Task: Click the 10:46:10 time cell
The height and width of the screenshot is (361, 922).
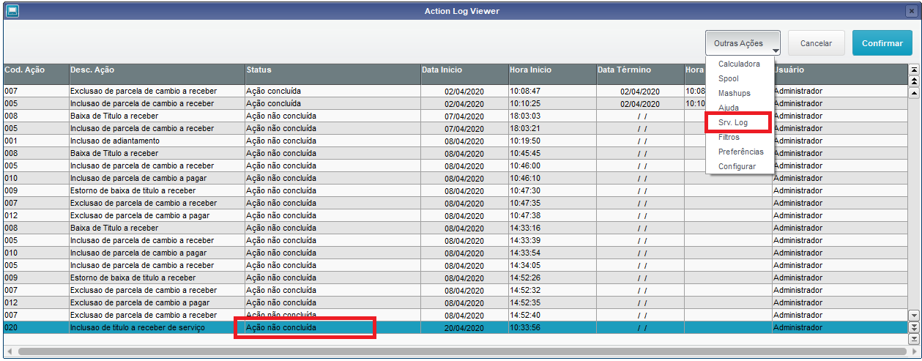Action: pos(552,178)
